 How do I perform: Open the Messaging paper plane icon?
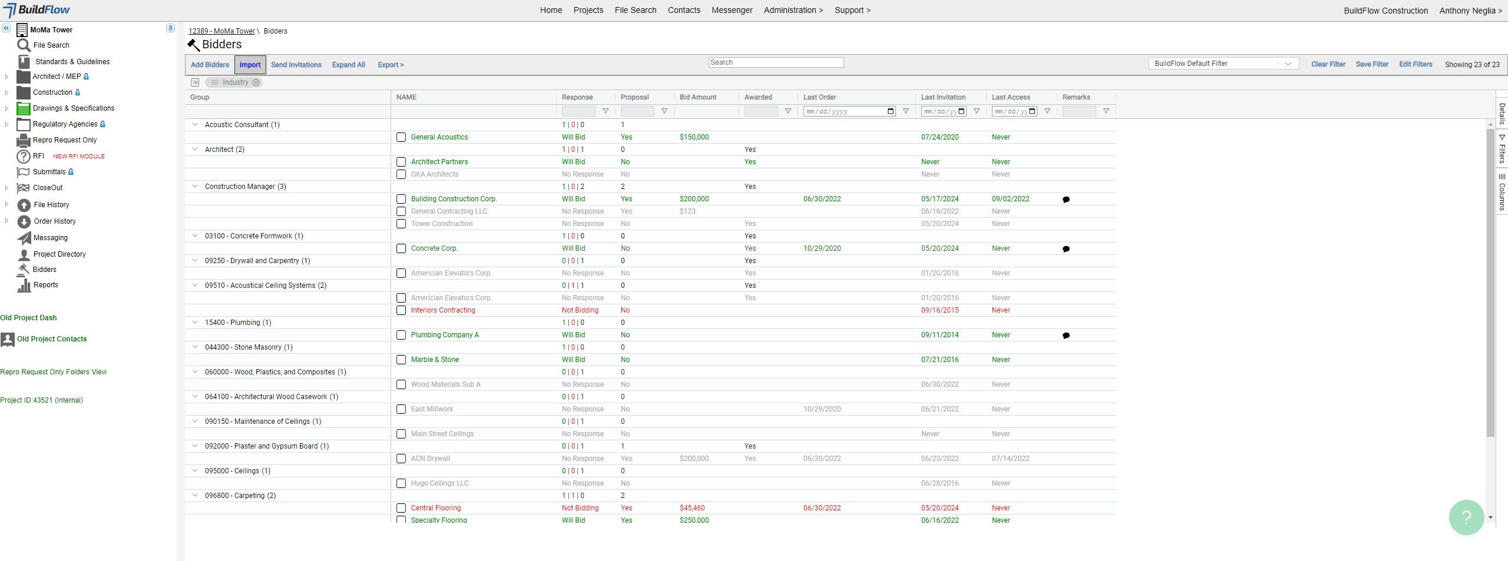tap(24, 238)
